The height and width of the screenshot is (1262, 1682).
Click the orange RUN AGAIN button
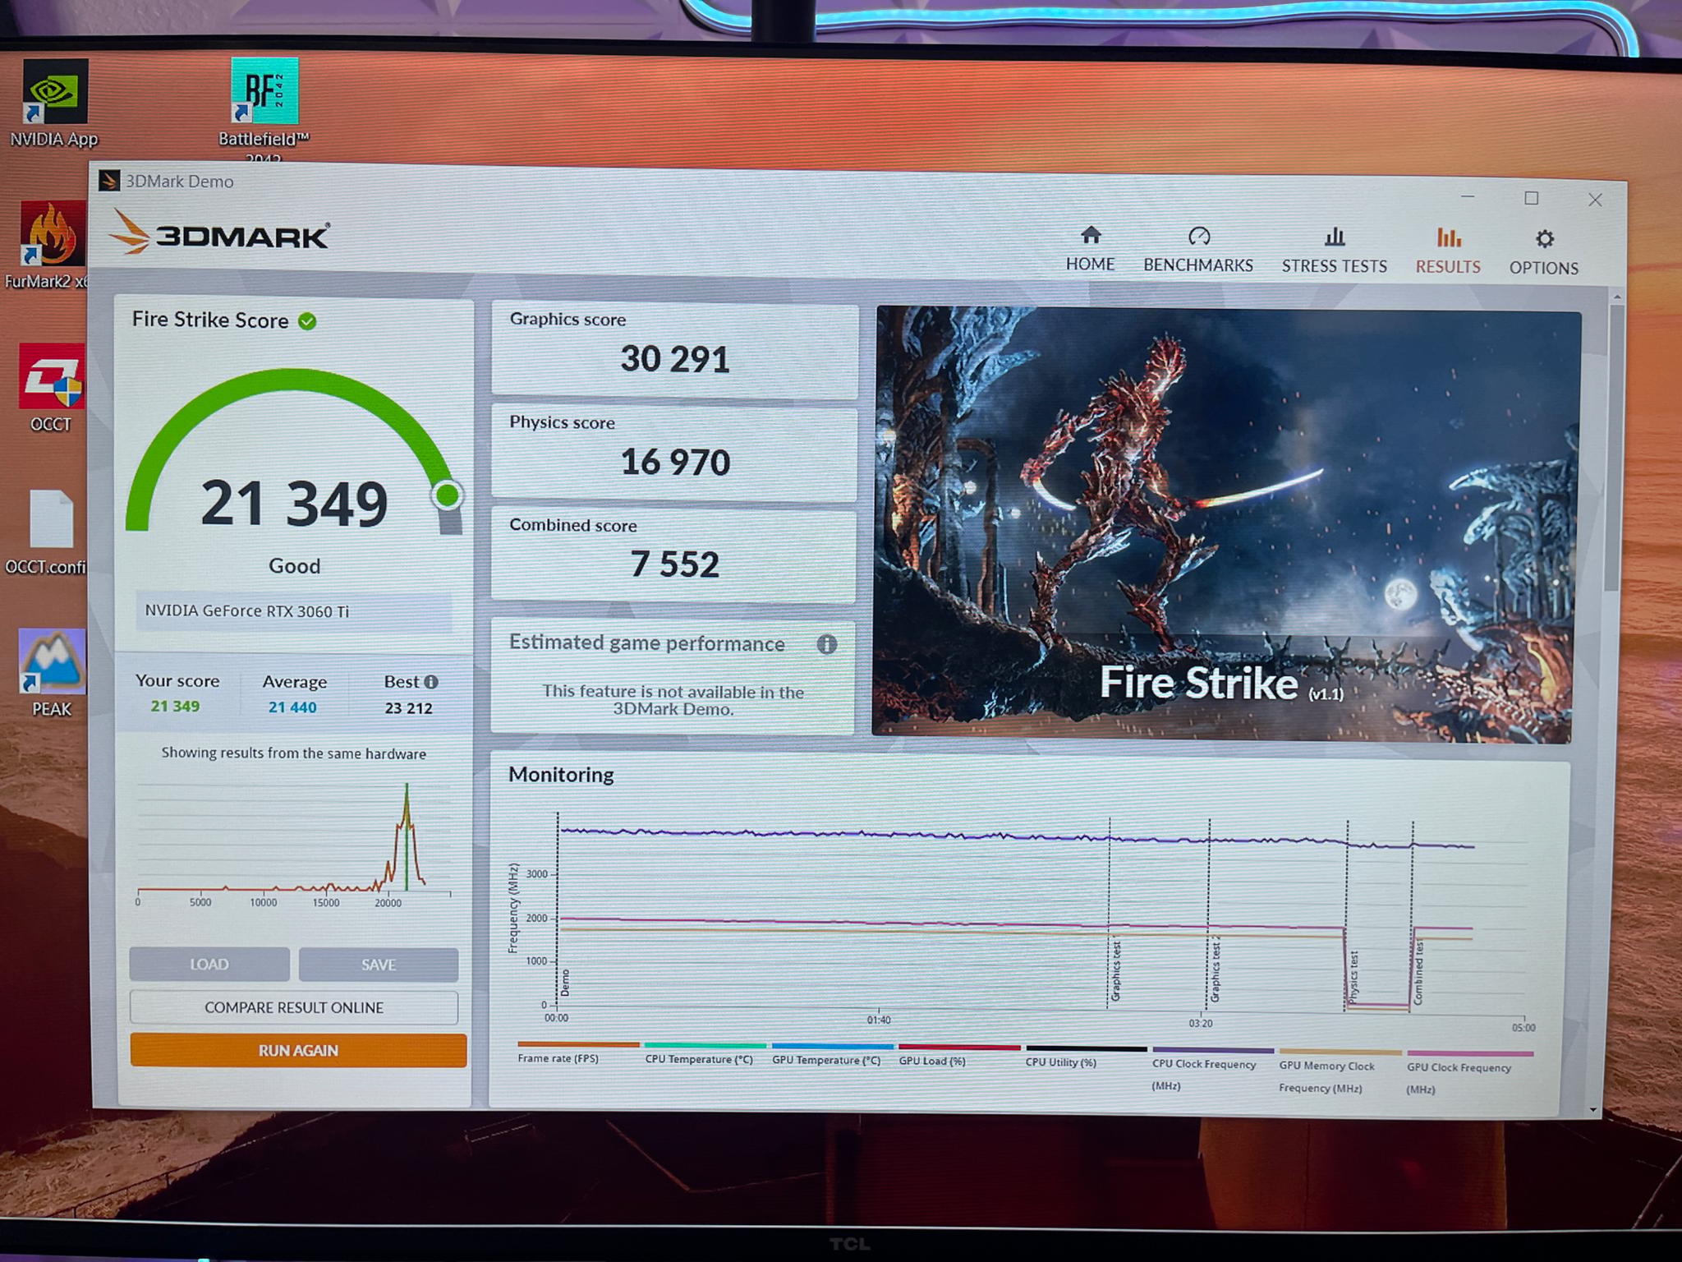click(298, 1050)
